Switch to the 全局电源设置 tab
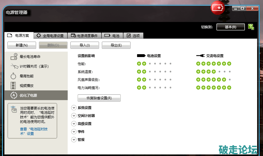This screenshot has width=263, height=156. point(50,36)
